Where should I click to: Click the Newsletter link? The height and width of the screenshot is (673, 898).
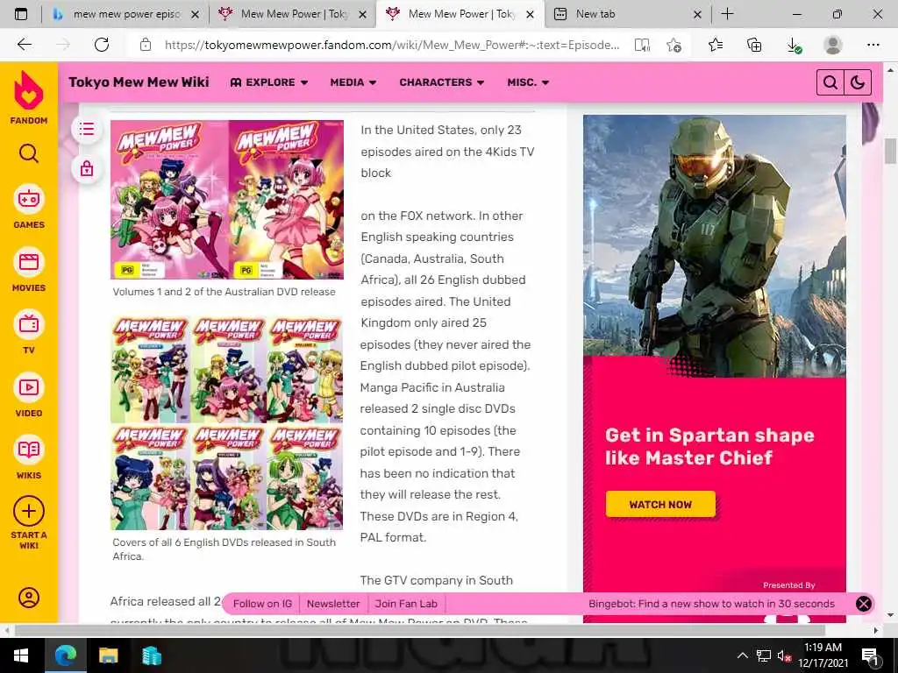click(x=333, y=604)
